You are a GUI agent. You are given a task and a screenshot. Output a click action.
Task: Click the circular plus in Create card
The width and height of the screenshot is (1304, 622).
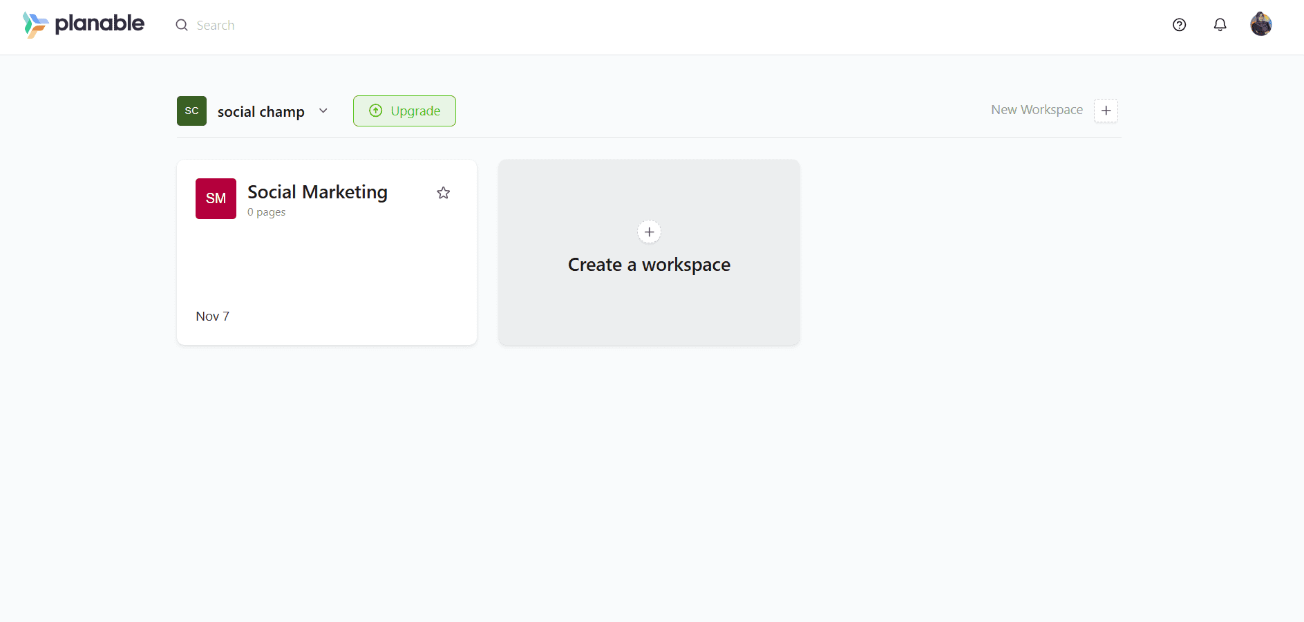coord(649,232)
